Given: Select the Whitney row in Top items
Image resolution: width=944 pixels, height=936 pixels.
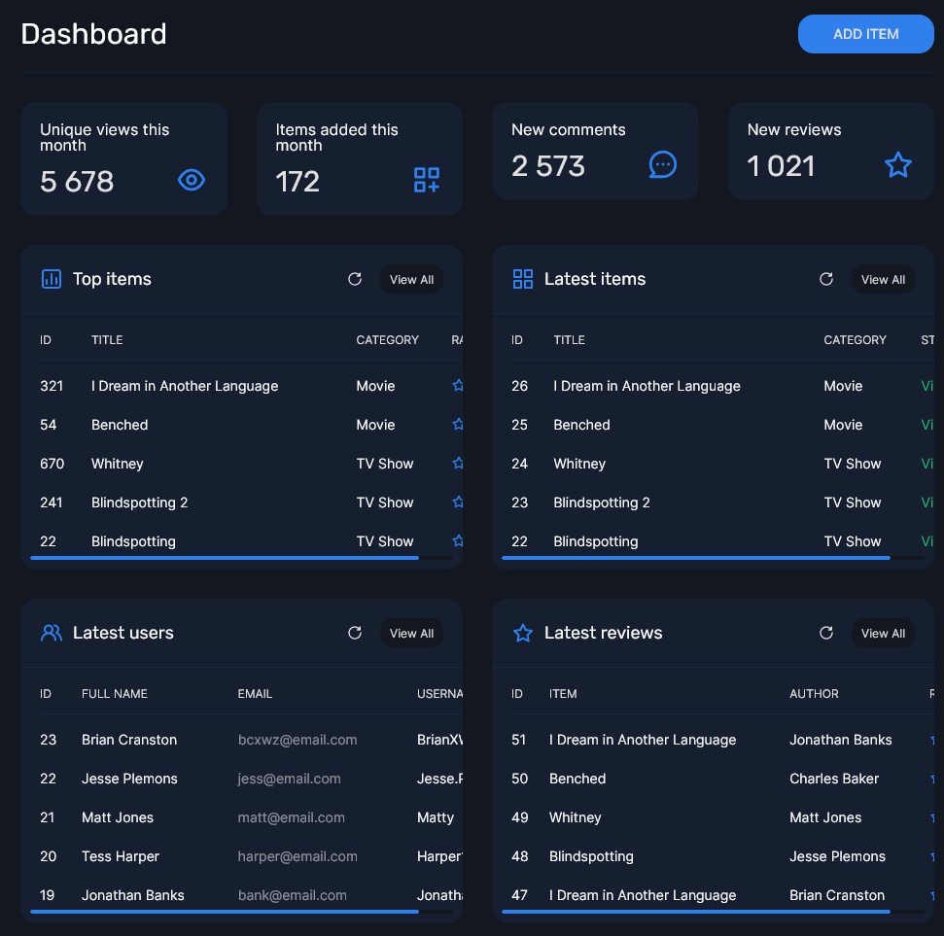Looking at the screenshot, I should [x=118, y=464].
